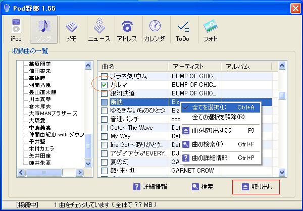Select artist 川本真琴 in tree
This screenshot has height=211, width=303.
coord(40,99)
